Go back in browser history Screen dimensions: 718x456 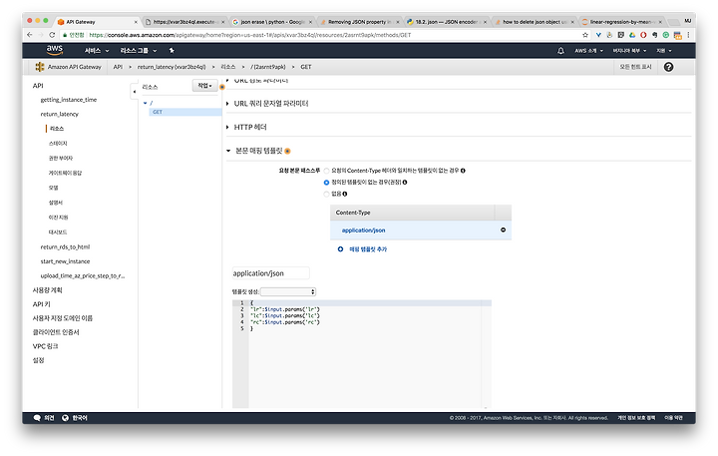tap(30, 35)
